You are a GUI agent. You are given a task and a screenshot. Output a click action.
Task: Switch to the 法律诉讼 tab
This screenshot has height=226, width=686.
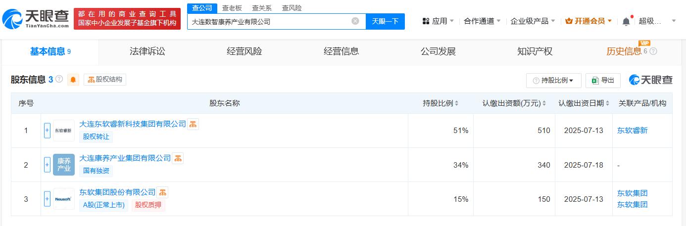click(x=147, y=51)
